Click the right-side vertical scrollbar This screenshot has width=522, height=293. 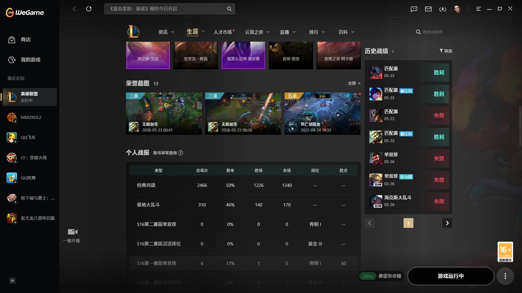coord(520,126)
